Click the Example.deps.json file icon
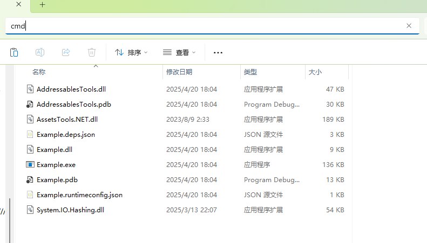 tap(30, 134)
